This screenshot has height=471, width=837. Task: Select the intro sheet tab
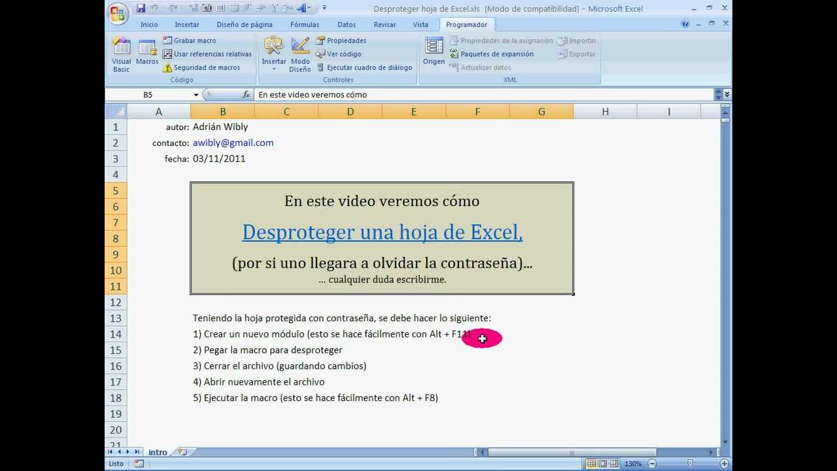(158, 452)
